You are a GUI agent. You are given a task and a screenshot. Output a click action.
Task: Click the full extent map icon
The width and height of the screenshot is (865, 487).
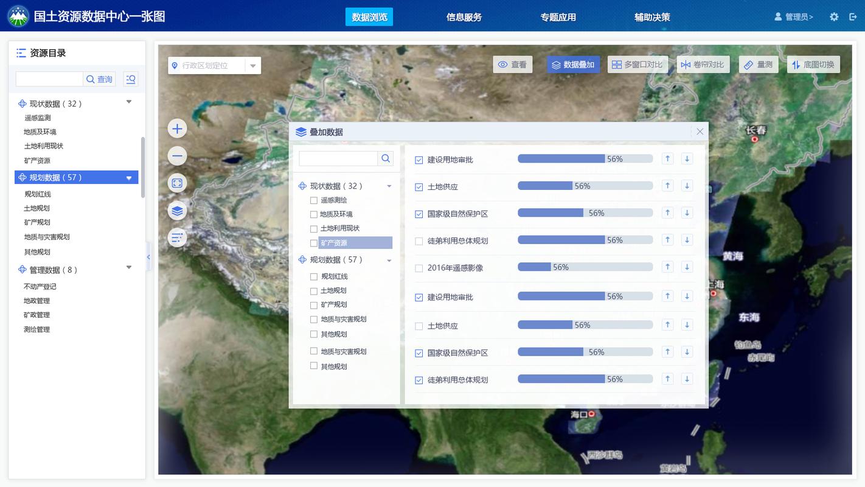coord(177,183)
